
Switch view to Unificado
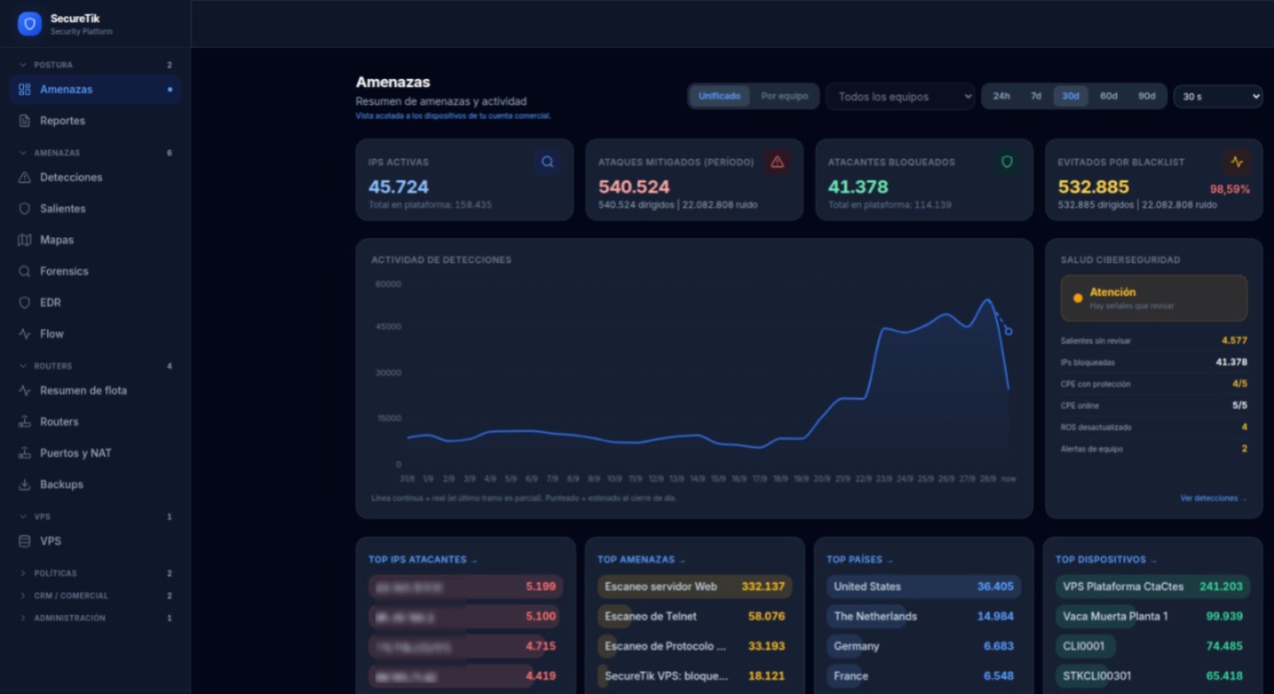click(x=720, y=96)
